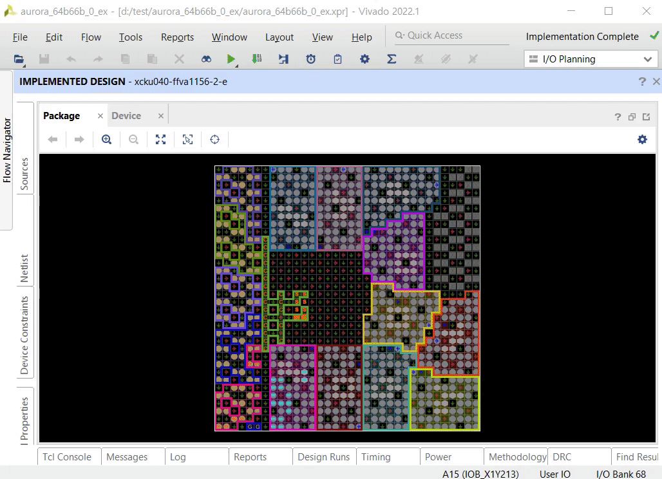Open the View menu
This screenshot has height=479, width=662.
coord(323,37)
